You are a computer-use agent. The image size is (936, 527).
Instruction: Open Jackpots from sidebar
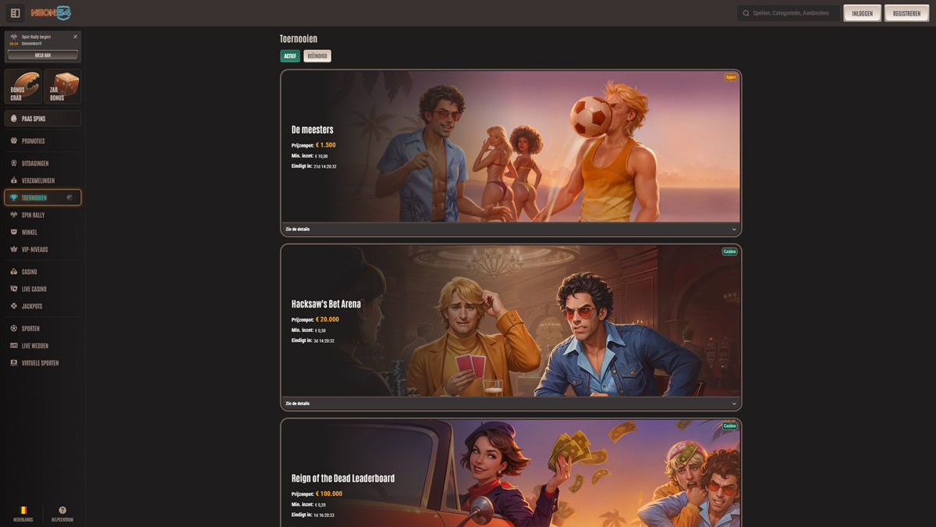click(32, 306)
